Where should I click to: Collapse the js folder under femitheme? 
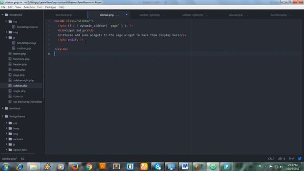[6, 38]
